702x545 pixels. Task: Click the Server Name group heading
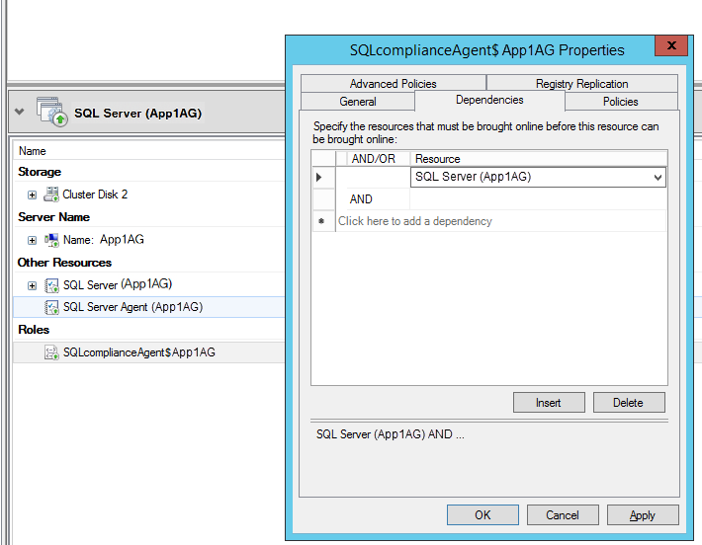[x=53, y=217]
